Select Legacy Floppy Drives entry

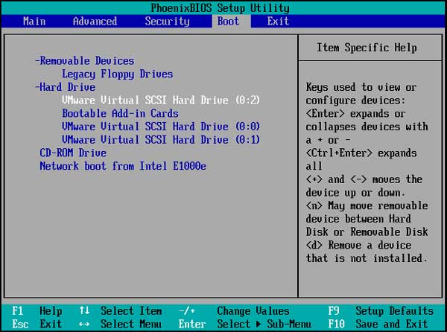pyautogui.click(x=117, y=74)
